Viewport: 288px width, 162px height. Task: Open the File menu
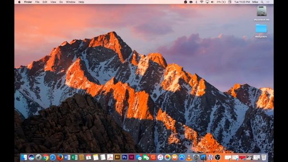tap(37, 2)
